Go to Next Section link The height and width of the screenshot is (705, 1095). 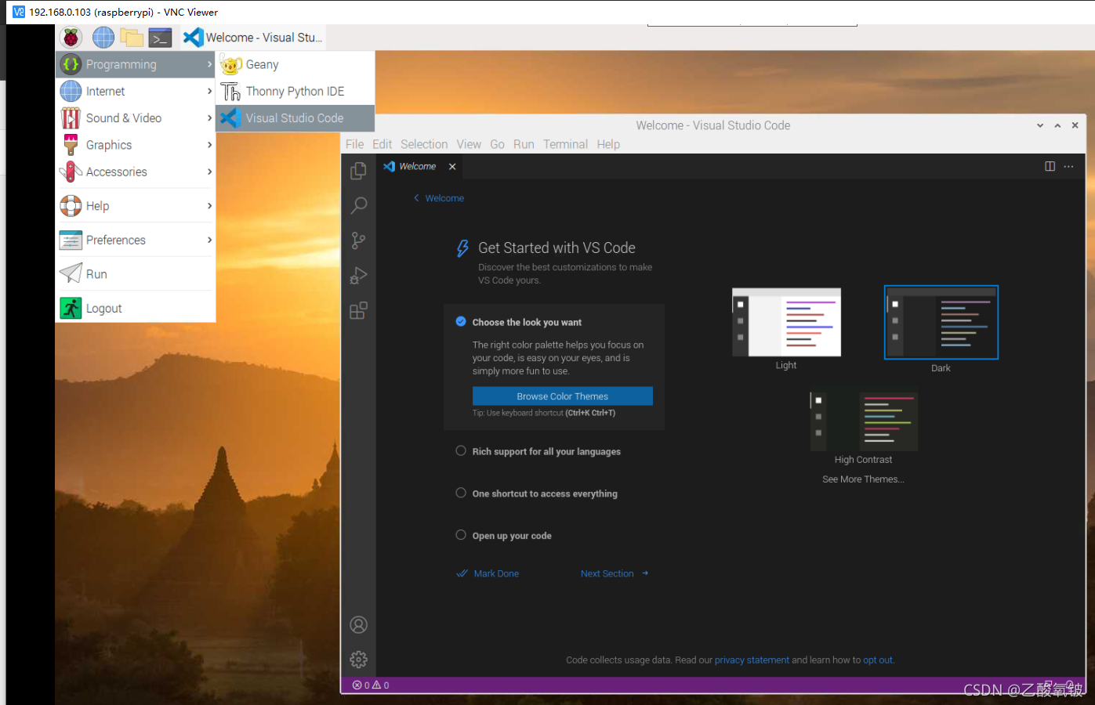[615, 573]
